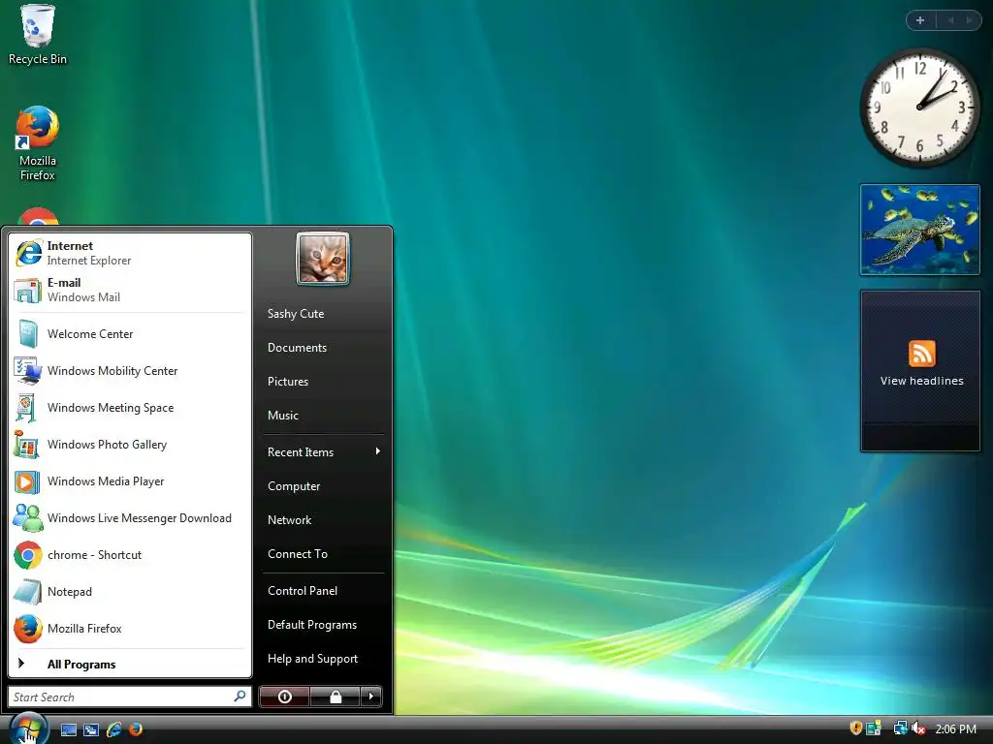This screenshot has width=993, height=744.
Task: Open Windows Security alert shield in tray
Action: (x=855, y=728)
